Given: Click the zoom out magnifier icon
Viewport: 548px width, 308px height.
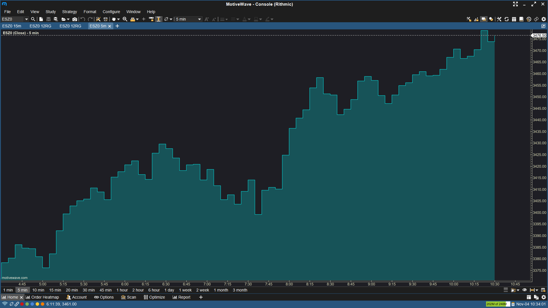Looking at the screenshot, I should pyautogui.click(x=125, y=19).
